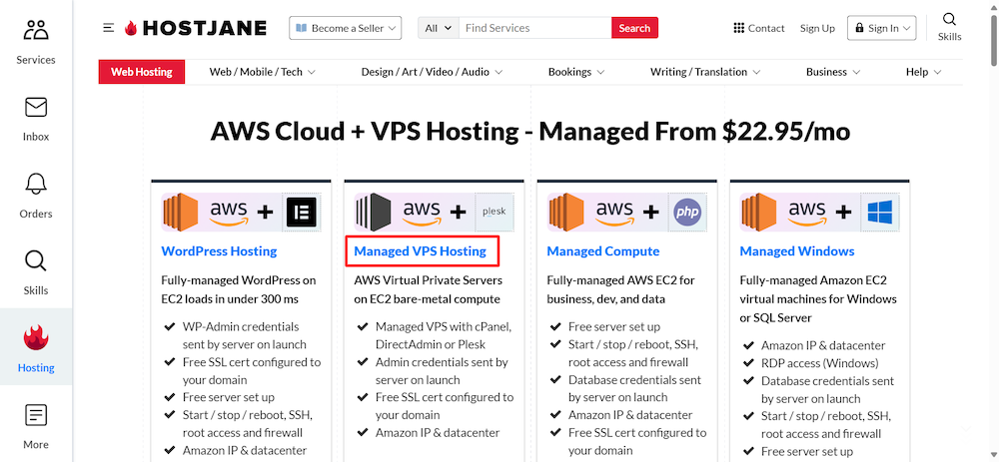This screenshot has width=999, height=462.
Task: Open the Inbox envelope icon
Action: (36, 108)
